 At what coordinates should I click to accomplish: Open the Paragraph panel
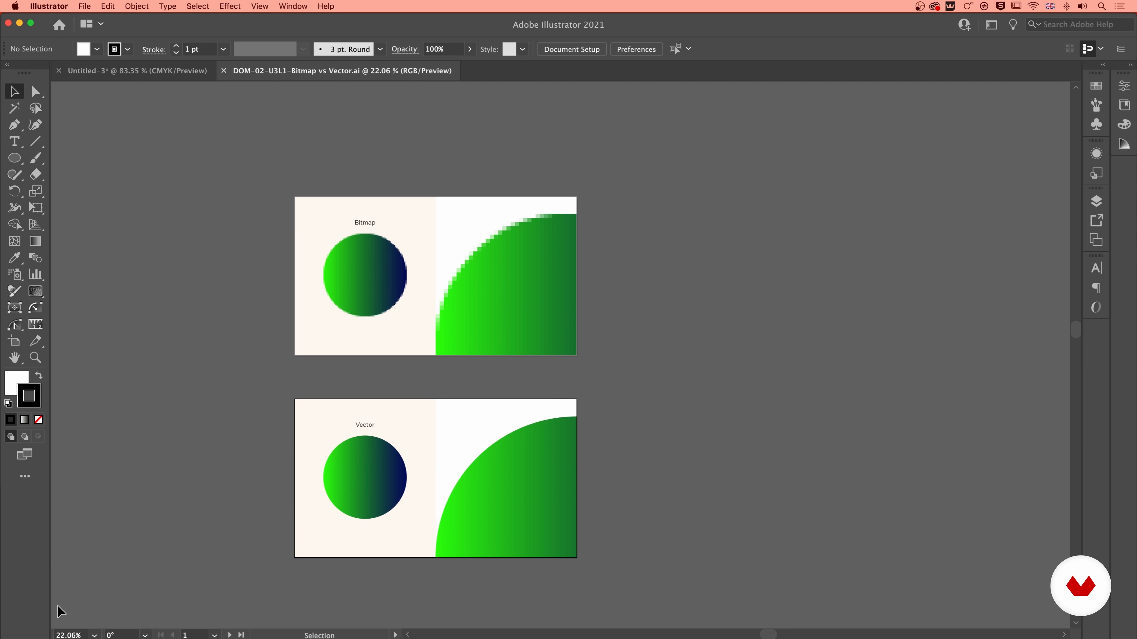pos(1096,288)
